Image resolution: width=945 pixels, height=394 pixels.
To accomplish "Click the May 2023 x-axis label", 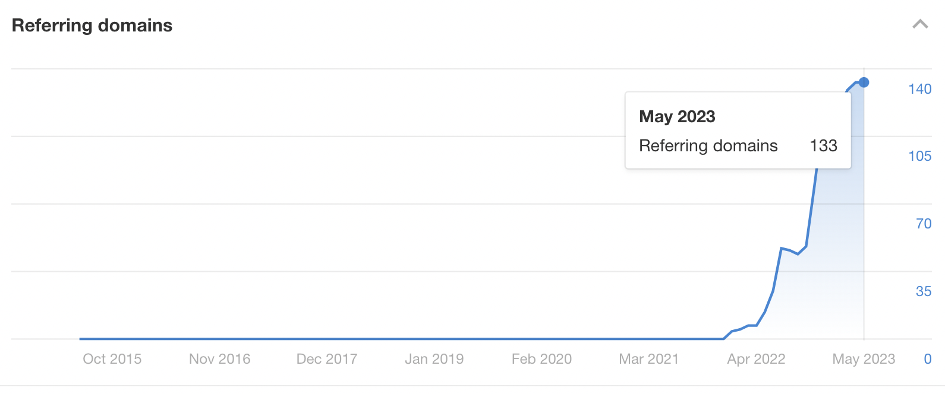I will tap(864, 359).
